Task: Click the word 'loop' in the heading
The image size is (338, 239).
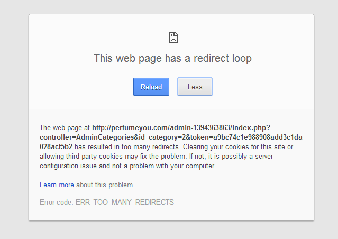Action: tap(242, 59)
